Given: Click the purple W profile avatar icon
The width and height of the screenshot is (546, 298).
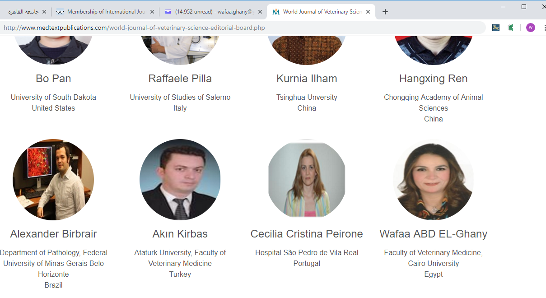Looking at the screenshot, I should (530, 28).
